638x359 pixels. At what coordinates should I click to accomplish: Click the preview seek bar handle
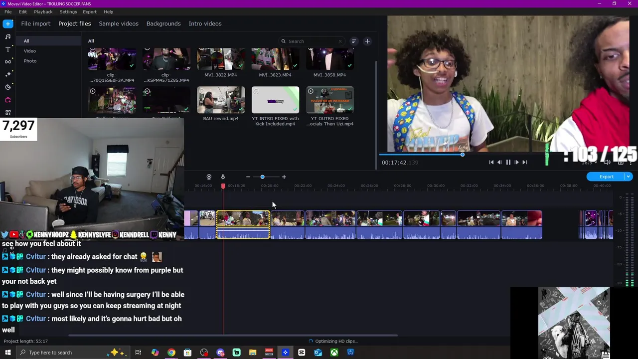pyautogui.click(x=462, y=155)
